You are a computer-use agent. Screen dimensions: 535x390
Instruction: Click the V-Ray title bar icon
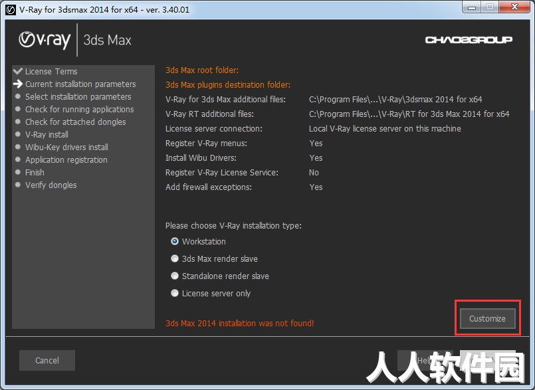click(x=11, y=9)
